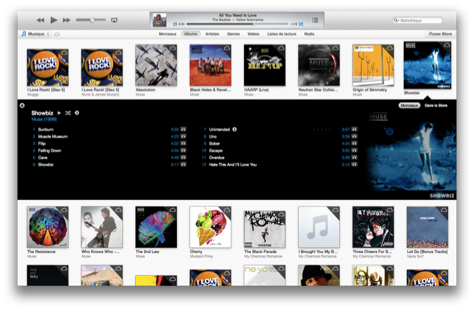Open the Genres tab

tap(233, 34)
